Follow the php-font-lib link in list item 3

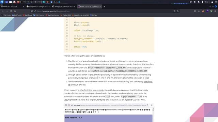148,82
